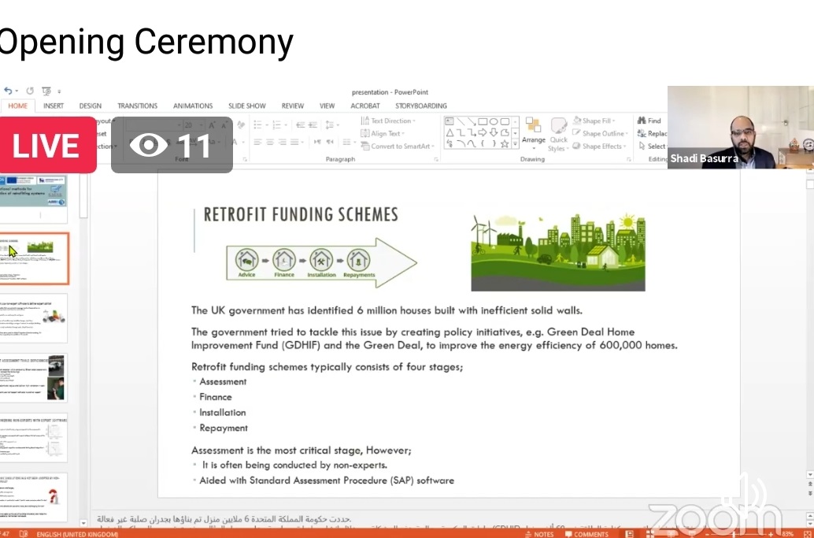This screenshot has width=814, height=538.
Task: Choose the triangle shape in the shapes gallery
Action: point(450,132)
